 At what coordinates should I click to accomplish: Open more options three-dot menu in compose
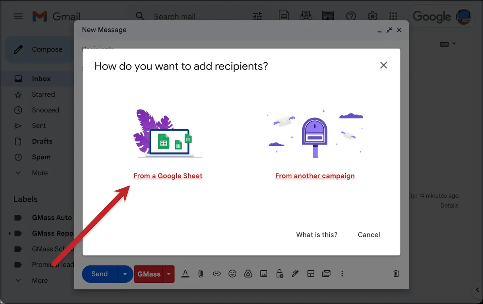(342, 273)
